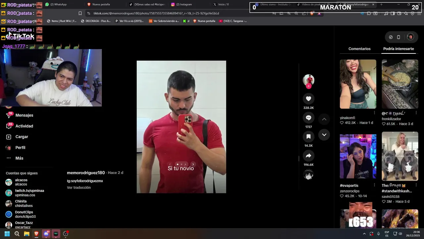Open the Brave VPN shield icon
The width and height of the screenshot is (424, 239).
[412, 13]
